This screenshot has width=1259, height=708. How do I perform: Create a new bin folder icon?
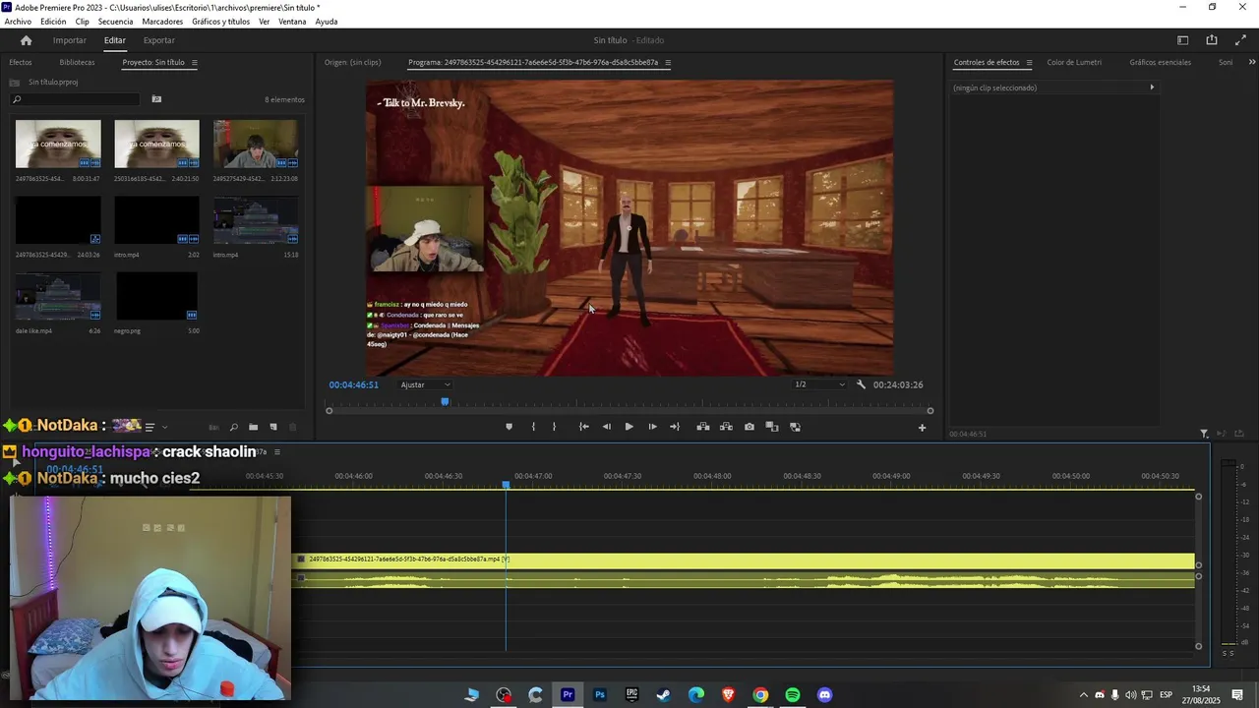point(253,427)
